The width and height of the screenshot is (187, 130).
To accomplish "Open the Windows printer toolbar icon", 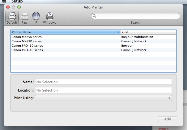I will 50,17.
